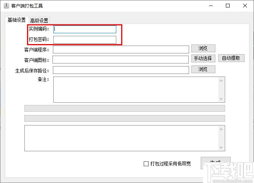Click inside the bottom log output box
This screenshot has width=254, height=183.
pyautogui.click(x=125, y=138)
